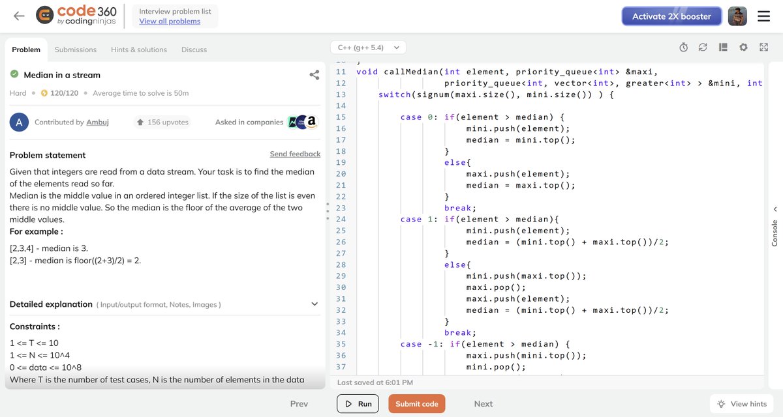Enter fullscreen editor mode
783x417 pixels.
click(763, 48)
